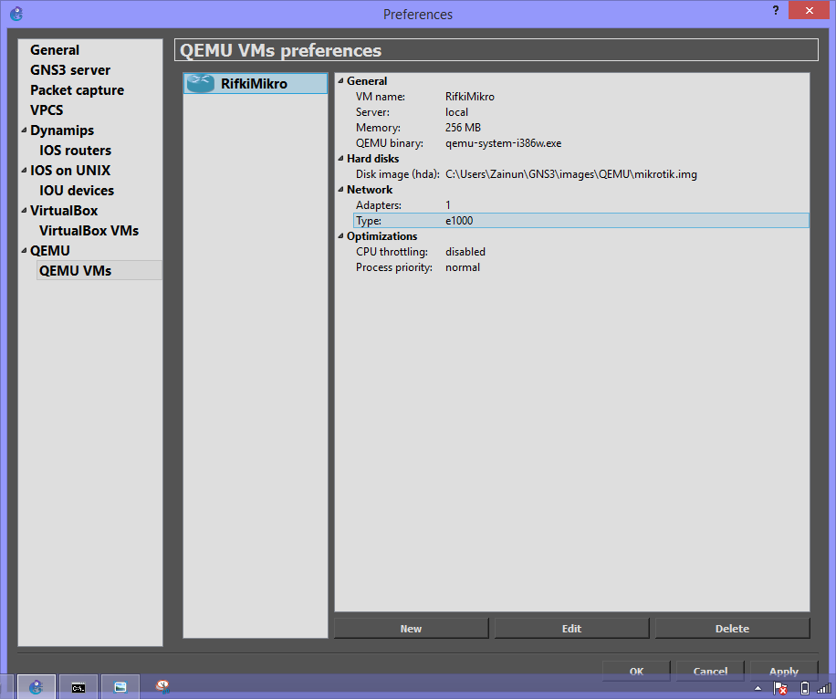Click the Disk image (hda) label
Viewport: 836px width, 699px height.
click(398, 173)
